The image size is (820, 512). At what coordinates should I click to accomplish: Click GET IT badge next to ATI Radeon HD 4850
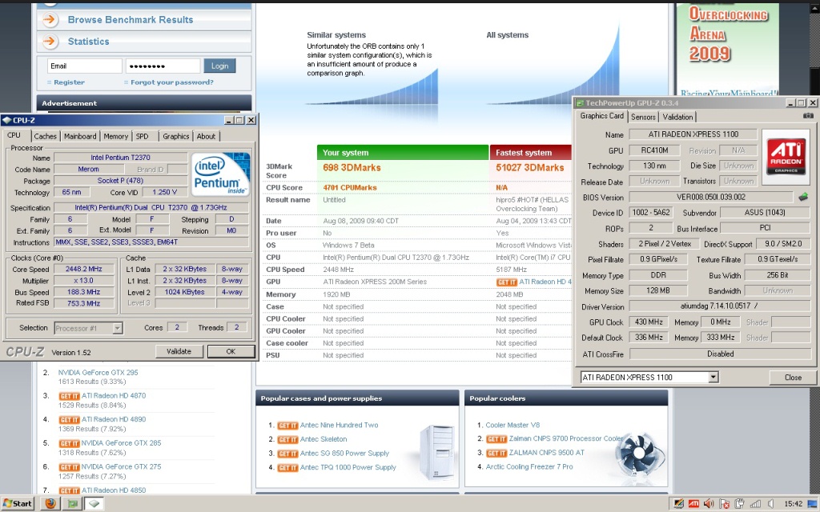[69, 490]
